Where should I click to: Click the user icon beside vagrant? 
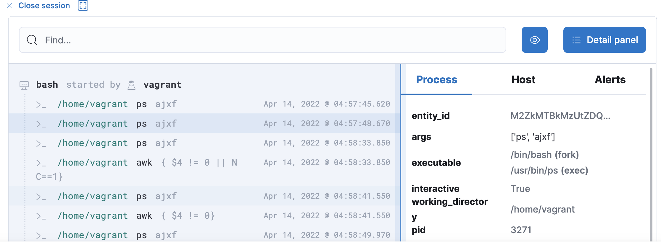132,85
